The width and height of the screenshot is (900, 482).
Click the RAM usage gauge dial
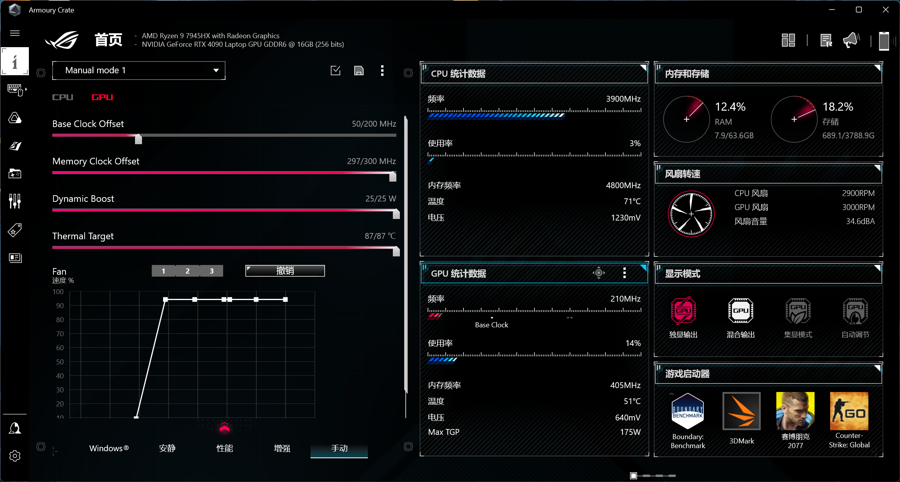pyautogui.click(x=687, y=119)
